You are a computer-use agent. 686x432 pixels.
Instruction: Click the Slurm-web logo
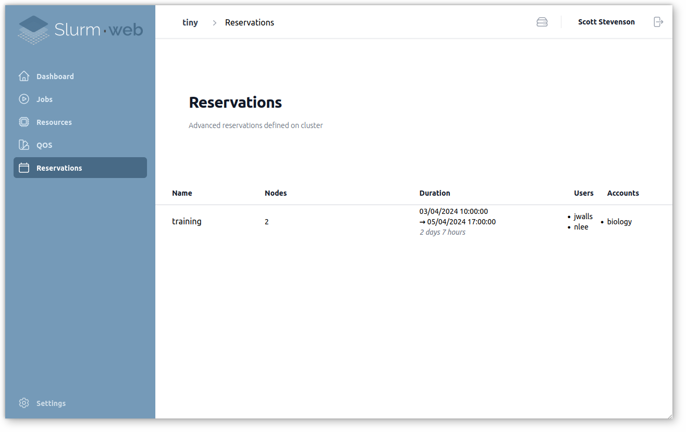pos(80,30)
